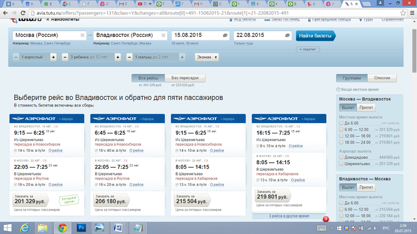
Task: Switch to the 'Без пересадок' tab
Action: point(185,78)
